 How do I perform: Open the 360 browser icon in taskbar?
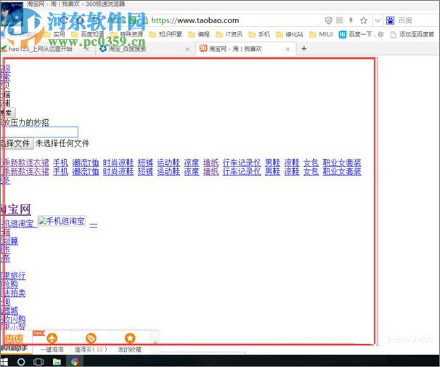[x=75, y=360]
